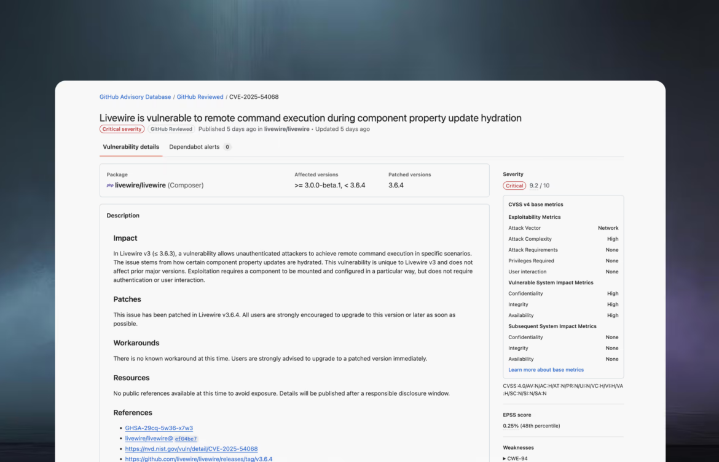Expand the CWE-94 weakness disclosure triangle
Screen dimensions: 719x462
click(x=505, y=458)
